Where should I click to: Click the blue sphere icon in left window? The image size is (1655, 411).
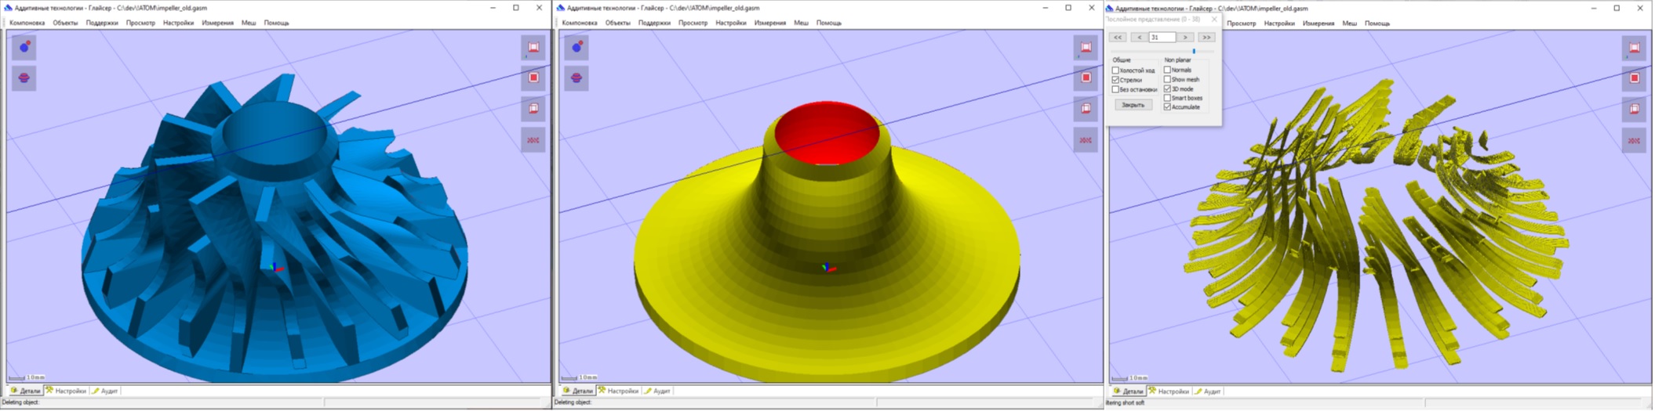point(24,47)
